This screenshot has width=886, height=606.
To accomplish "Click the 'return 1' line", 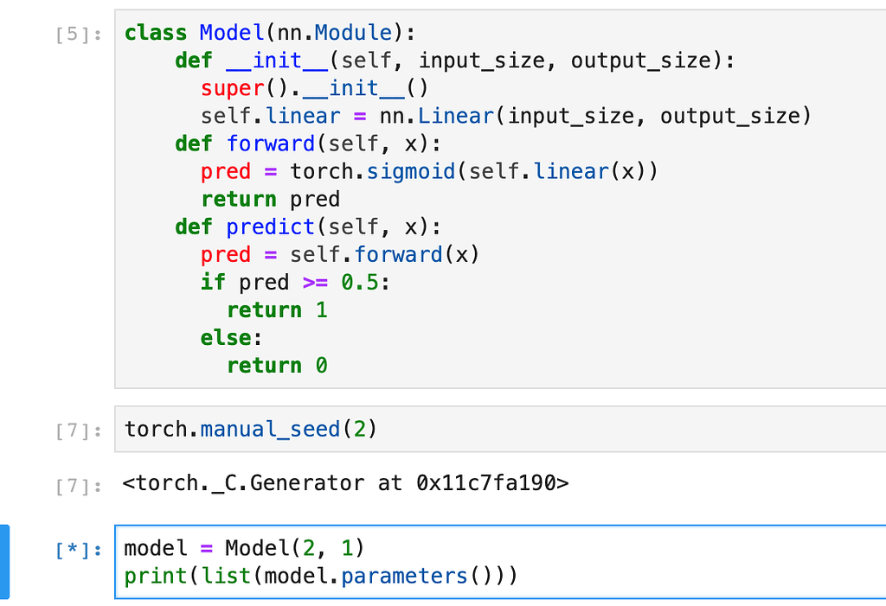I will point(277,309).
